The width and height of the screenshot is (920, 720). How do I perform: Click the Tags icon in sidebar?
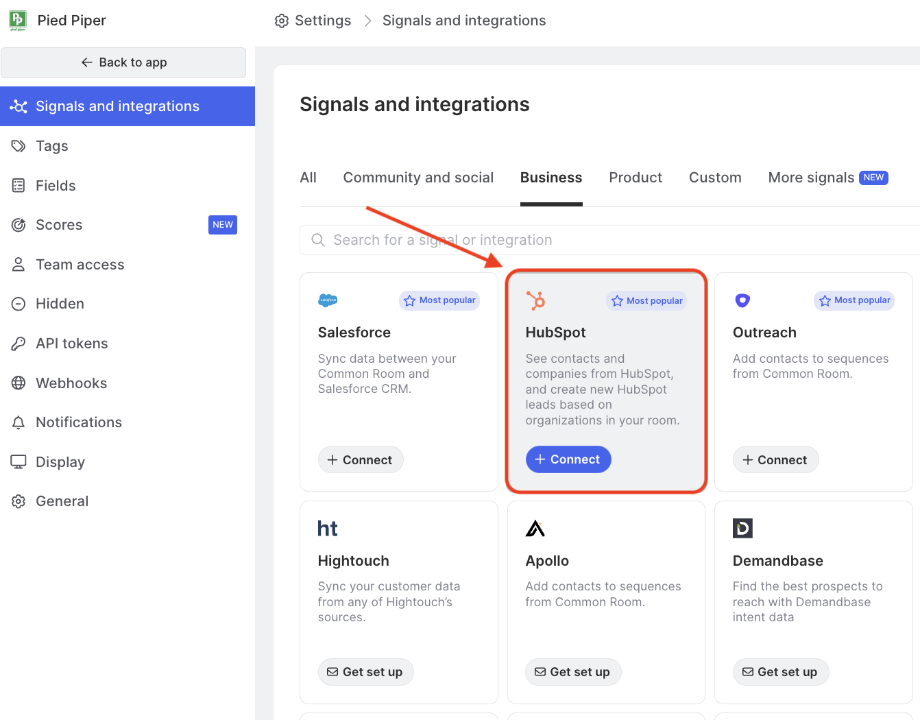(x=19, y=146)
